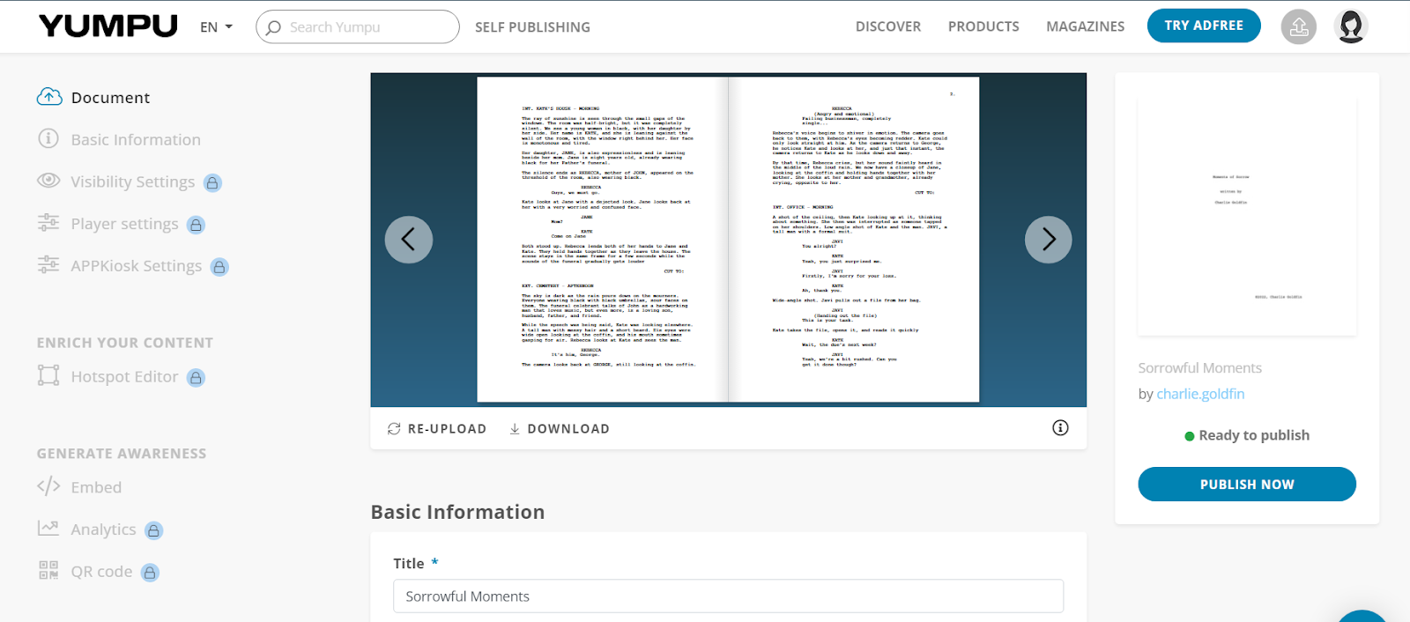Click the upload icon in header

tap(1299, 27)
